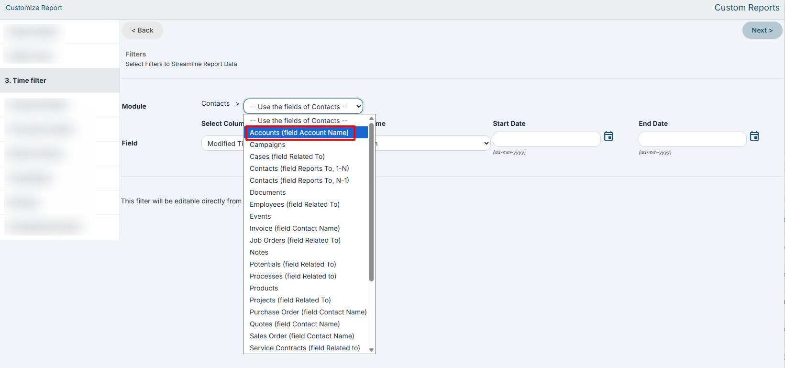This screenshot has height=368, width=785.
Task: Expand the time range select box
Action: click(433, 143)
